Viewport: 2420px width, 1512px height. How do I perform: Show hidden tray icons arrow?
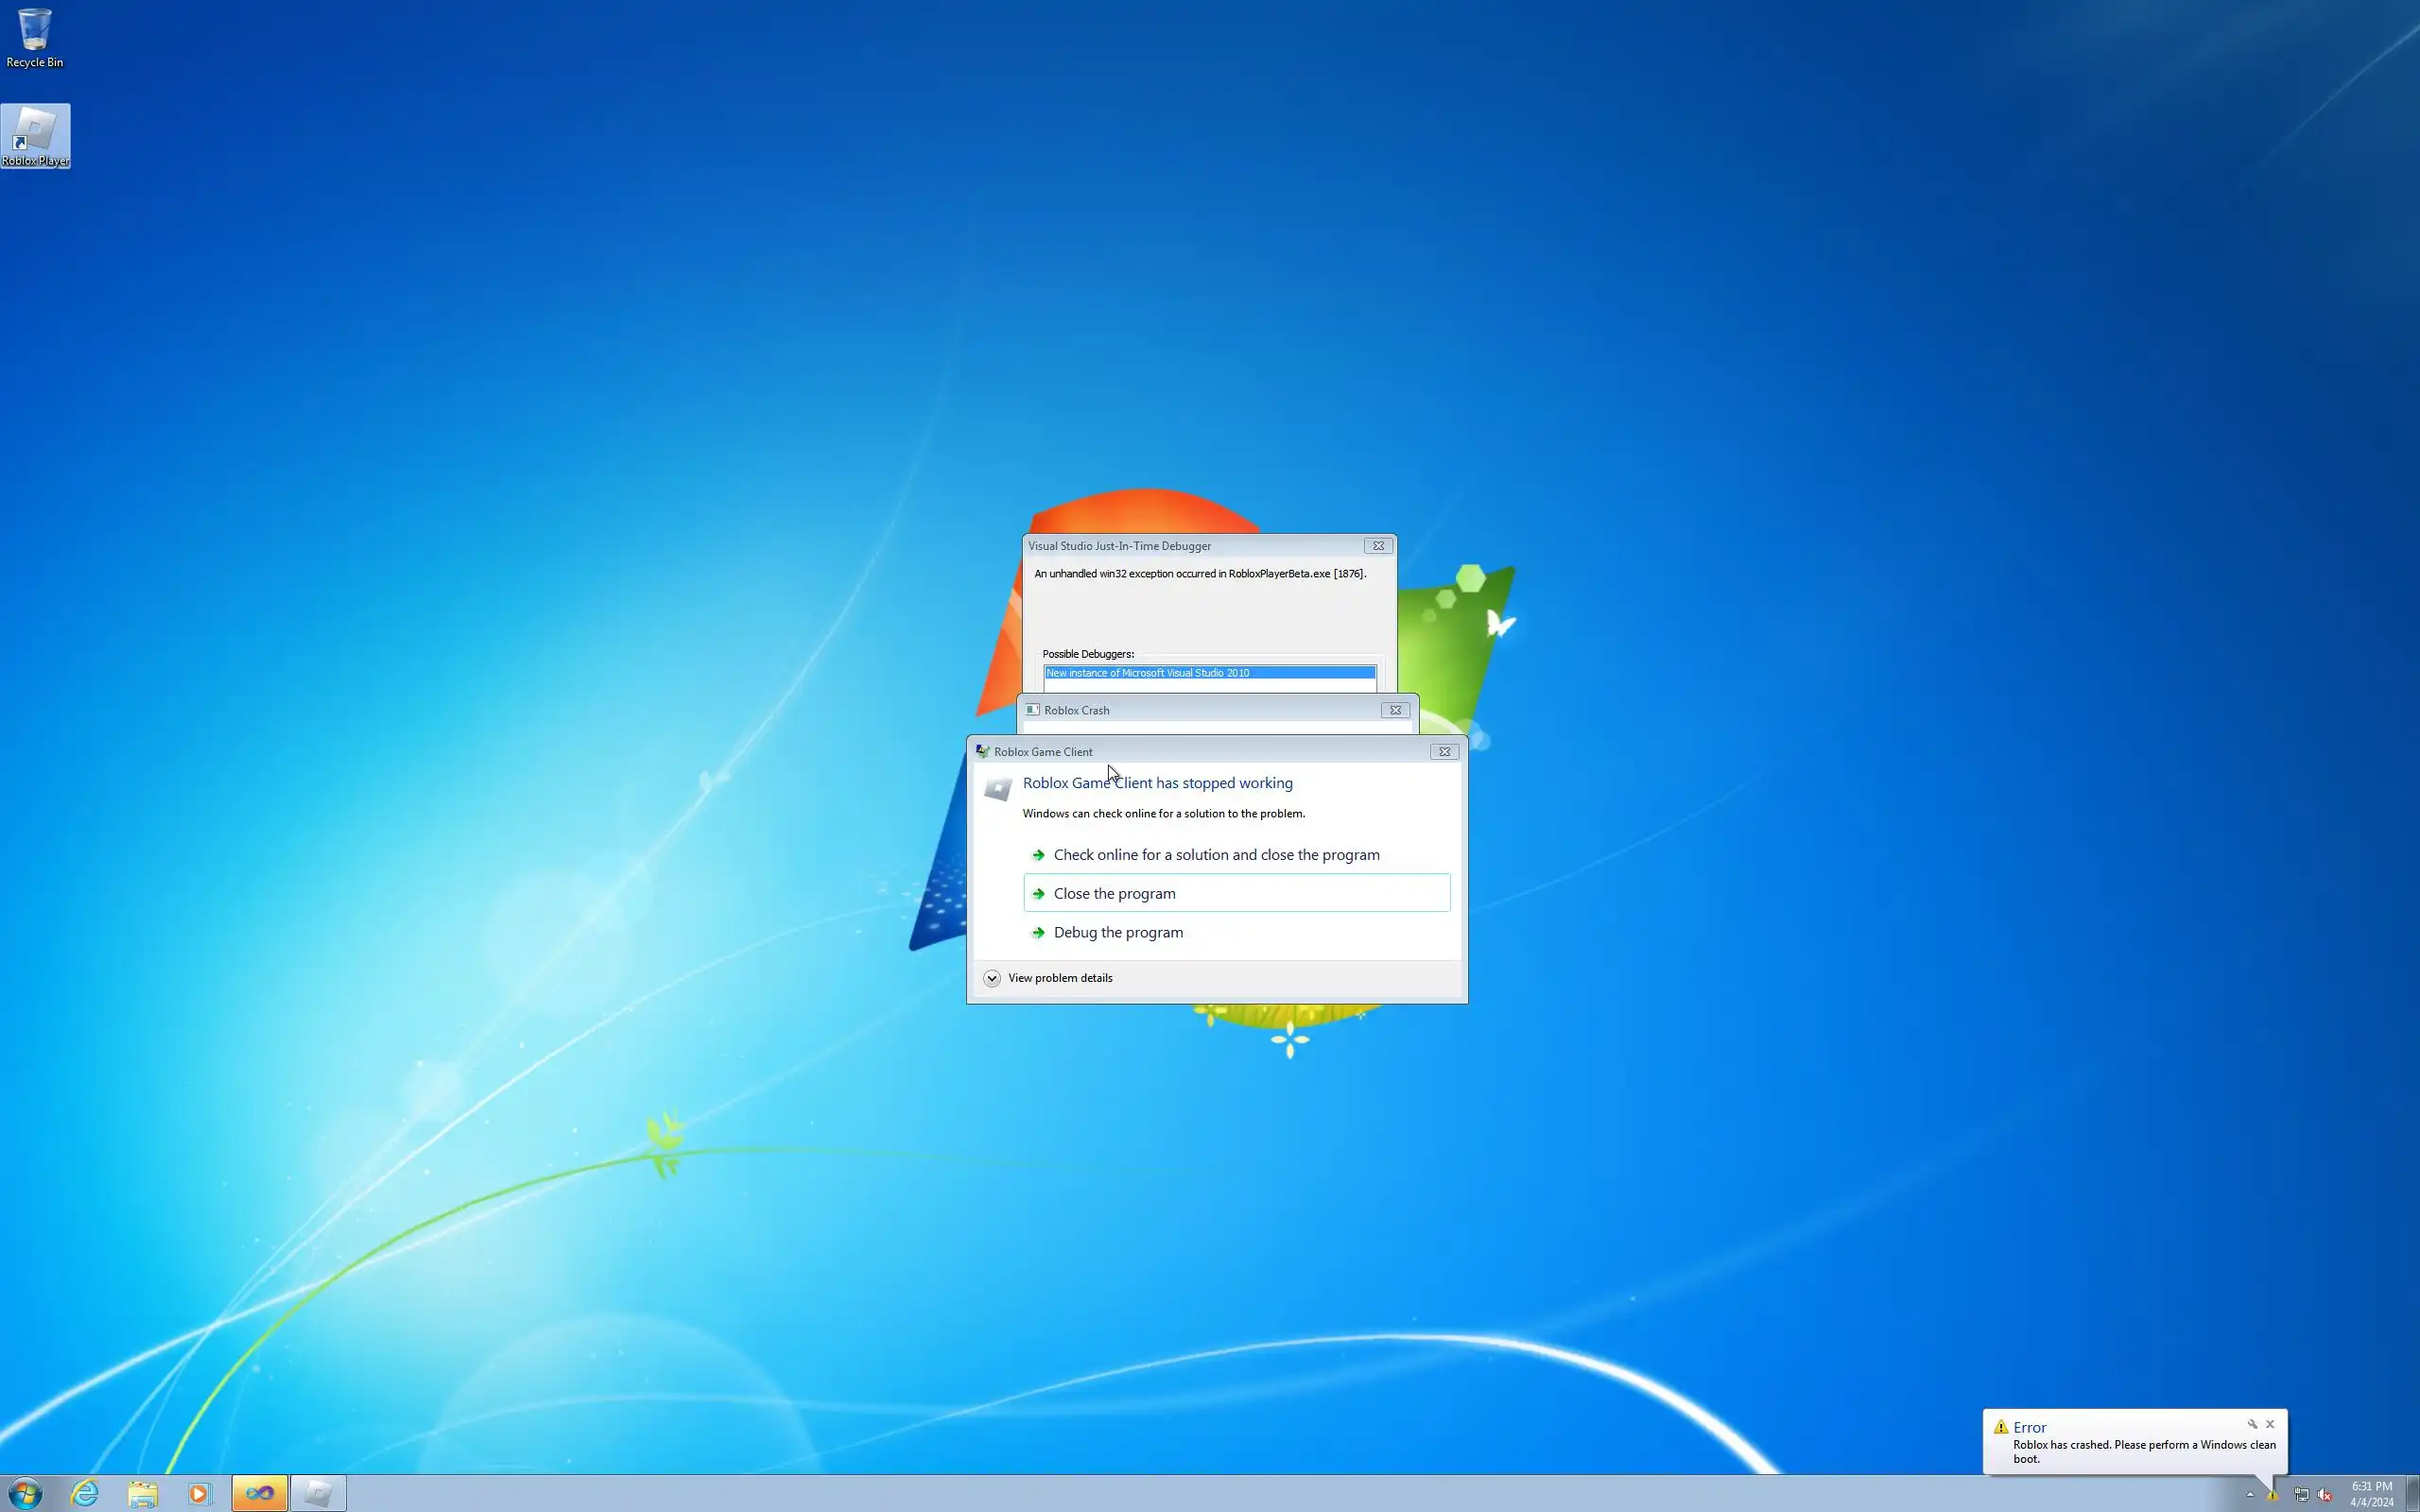2250,1495
